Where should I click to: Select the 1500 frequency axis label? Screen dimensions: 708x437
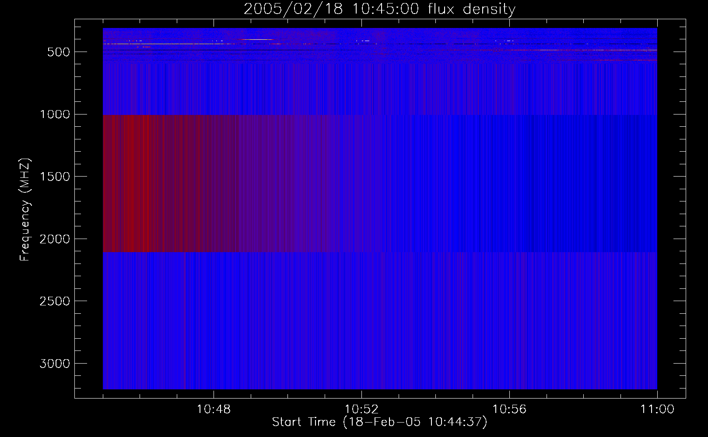(55, 177)
